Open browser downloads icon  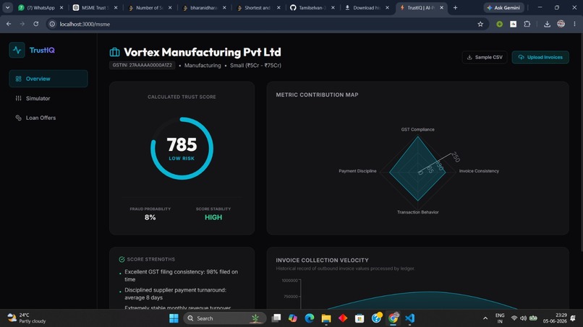[547, 24]
